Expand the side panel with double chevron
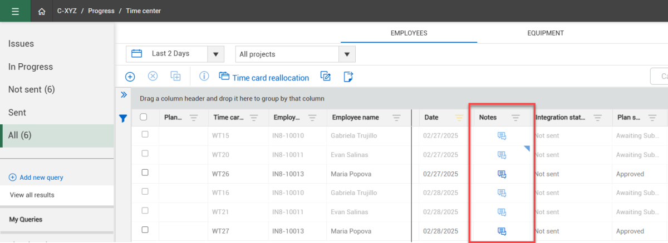This screenshot has width=668, height=243. tap(124, 95)
